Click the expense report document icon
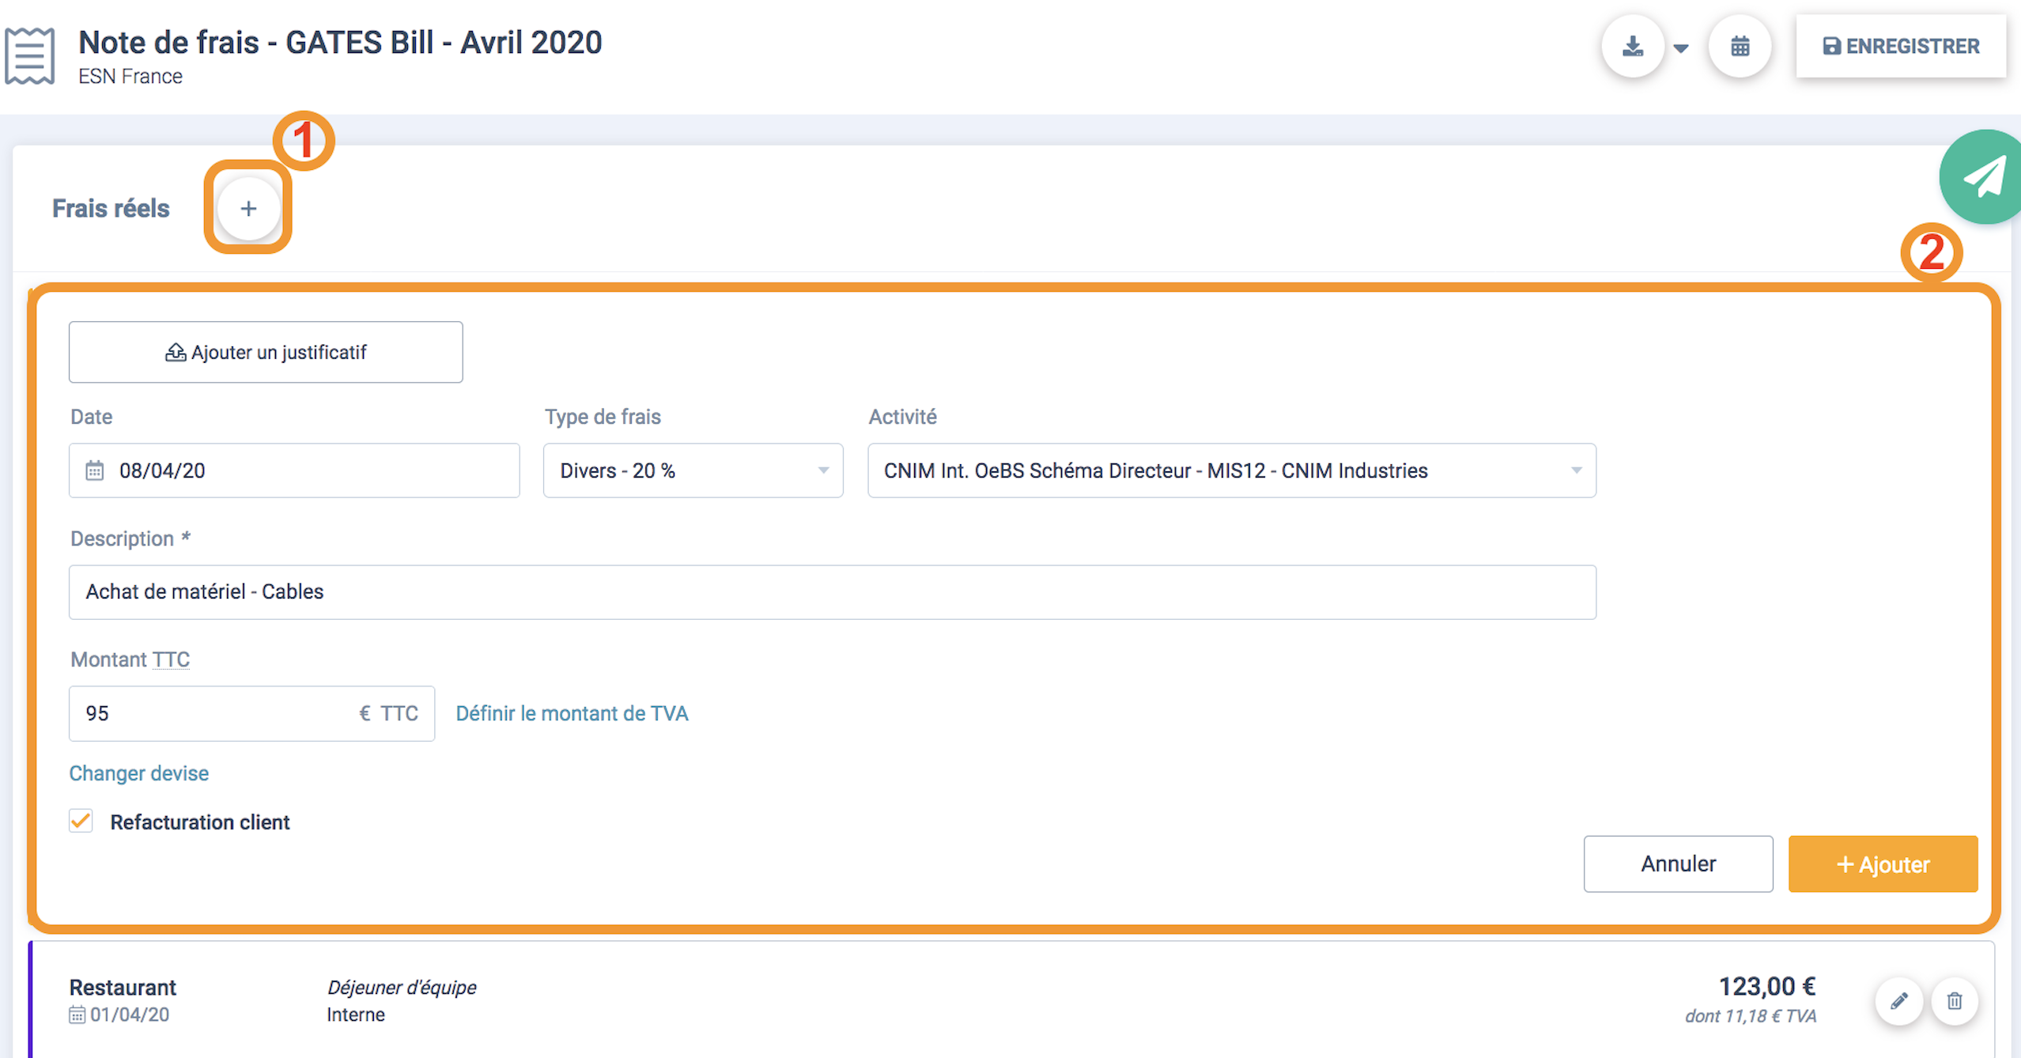Screen dimensions: 2021x1058 click(x=30, y=55)
